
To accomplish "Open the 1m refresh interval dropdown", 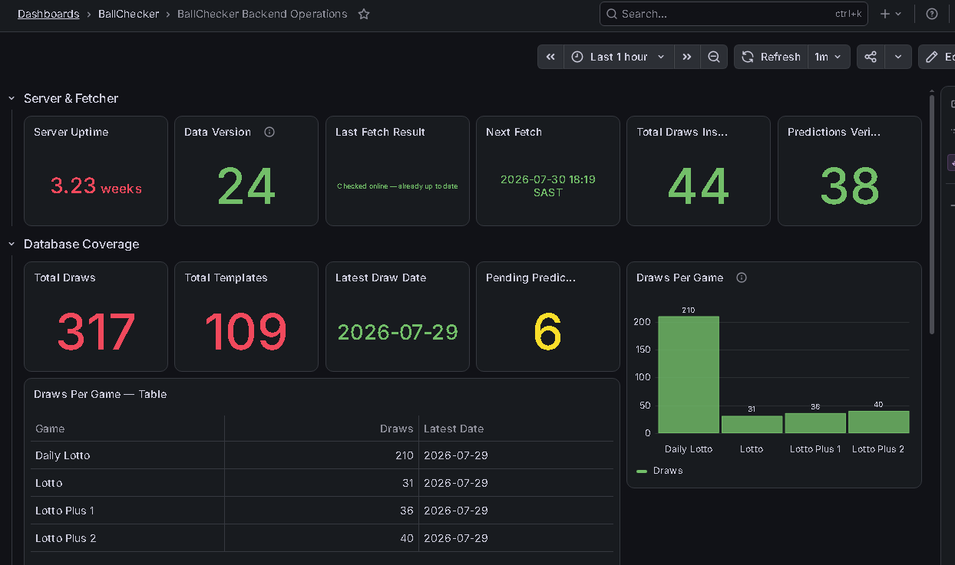I will (x=828, y=57).
